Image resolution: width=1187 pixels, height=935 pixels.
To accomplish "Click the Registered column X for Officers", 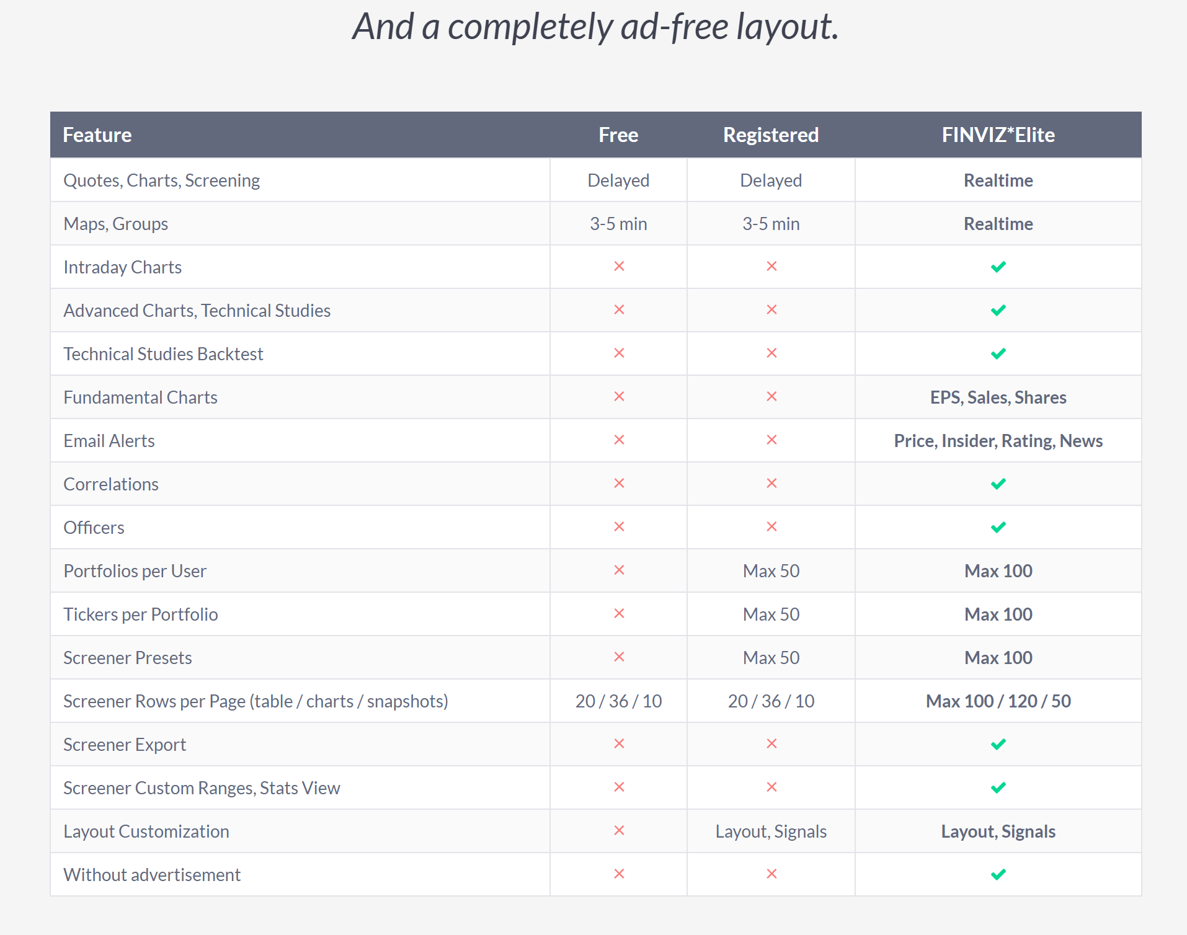I will (771, 527).
